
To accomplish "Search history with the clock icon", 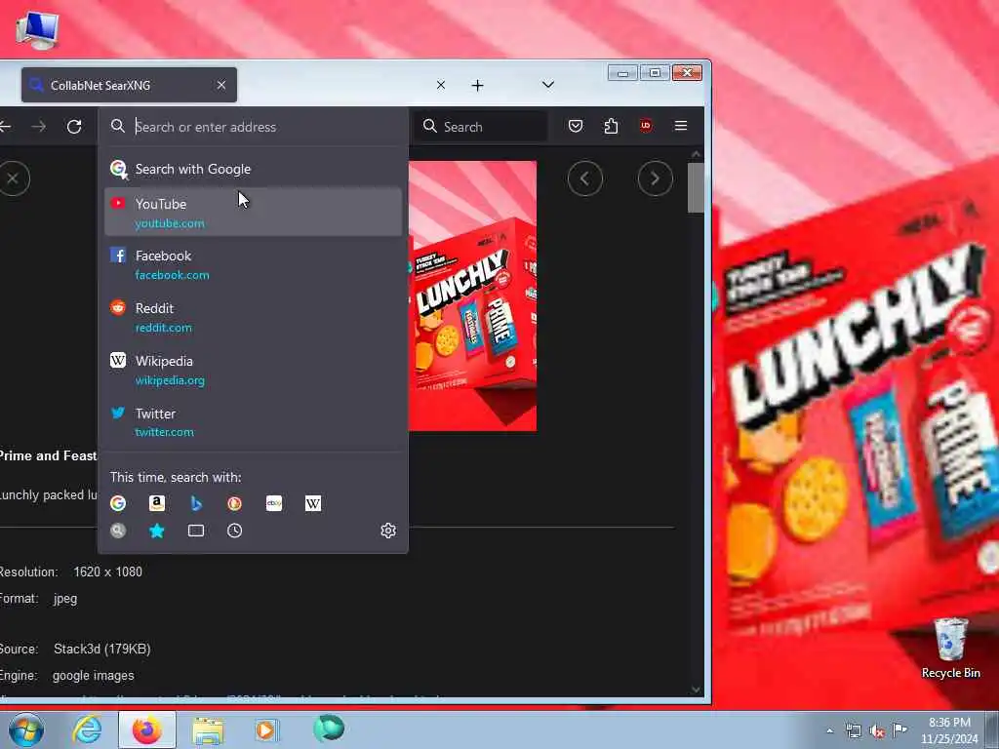I will [234, 531].
